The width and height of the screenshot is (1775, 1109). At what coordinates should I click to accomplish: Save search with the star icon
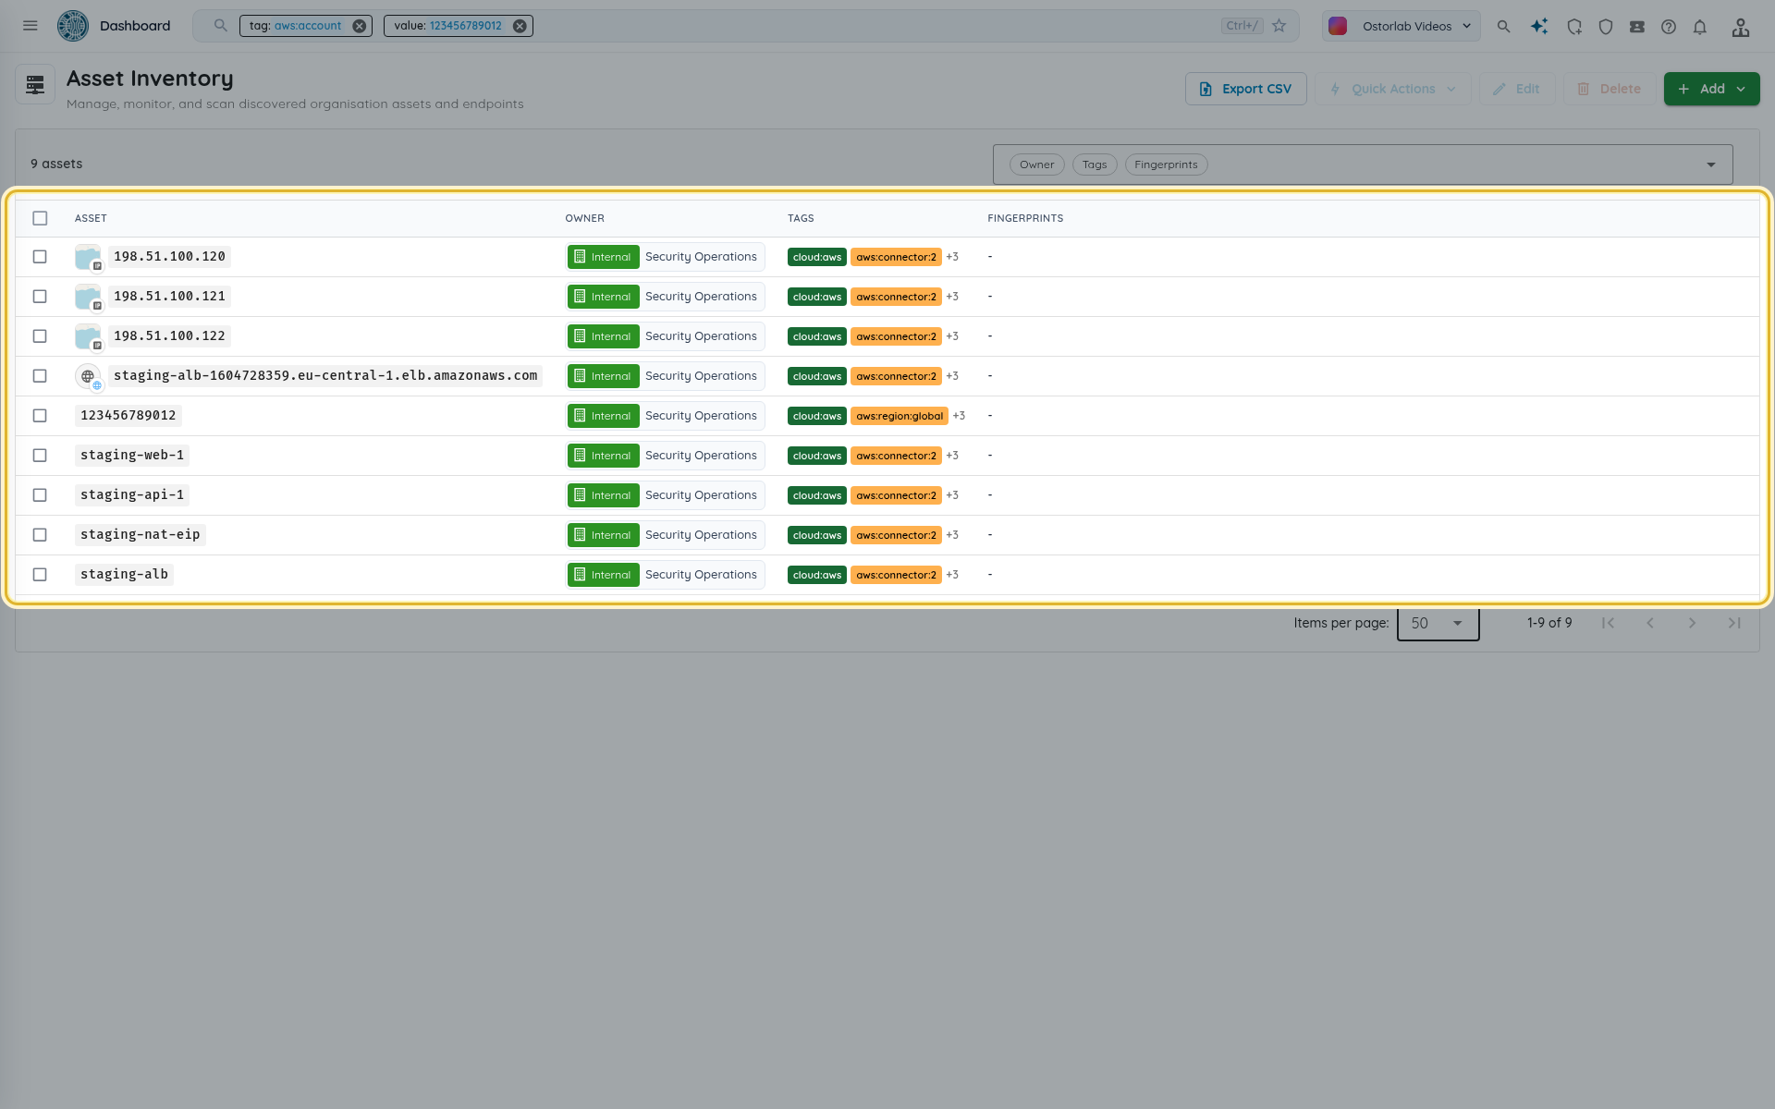point(1279,26)
